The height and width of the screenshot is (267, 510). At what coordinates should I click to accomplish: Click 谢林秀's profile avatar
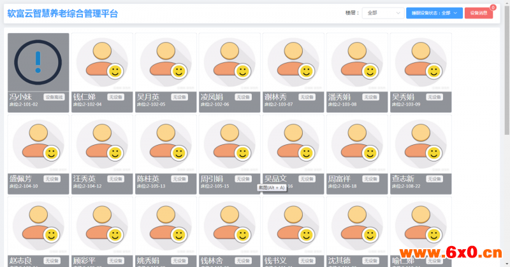293,62
